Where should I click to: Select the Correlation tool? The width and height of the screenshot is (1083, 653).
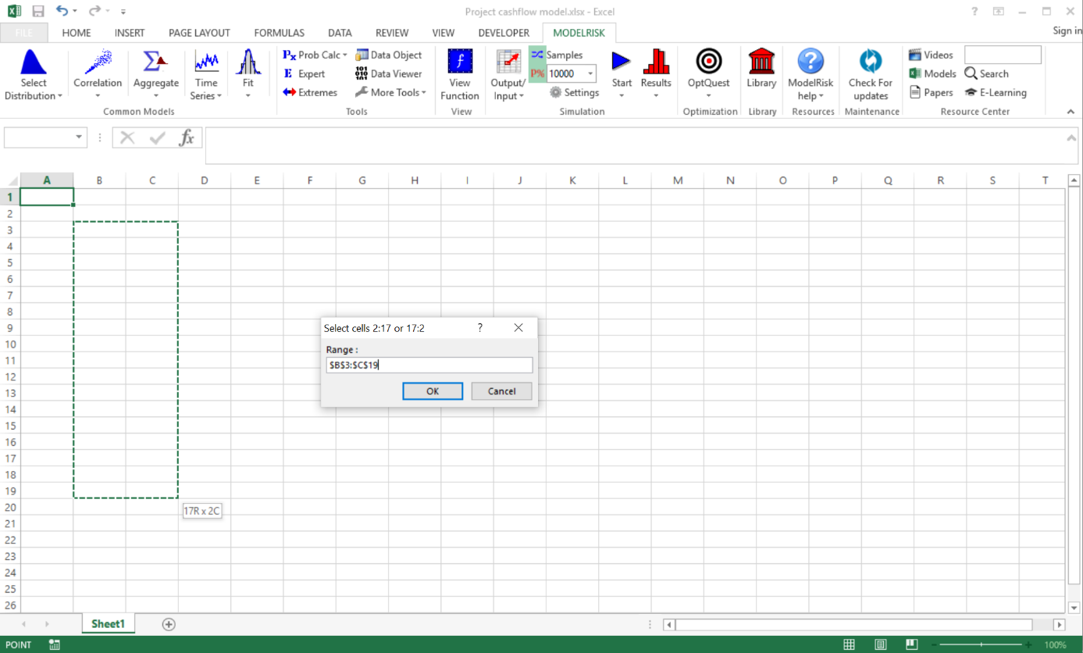point(98,74)
